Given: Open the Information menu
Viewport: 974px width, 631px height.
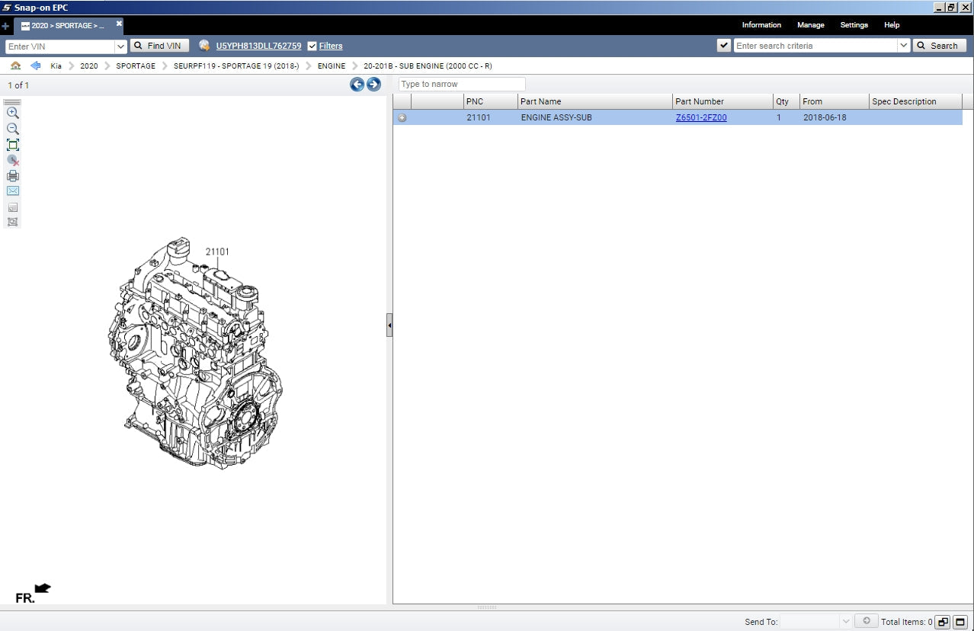Looking at the screenshot, I should [x=761, y=25].
